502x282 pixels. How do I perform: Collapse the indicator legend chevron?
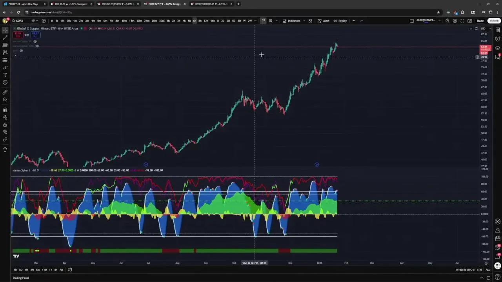click(x=15, y=56)
